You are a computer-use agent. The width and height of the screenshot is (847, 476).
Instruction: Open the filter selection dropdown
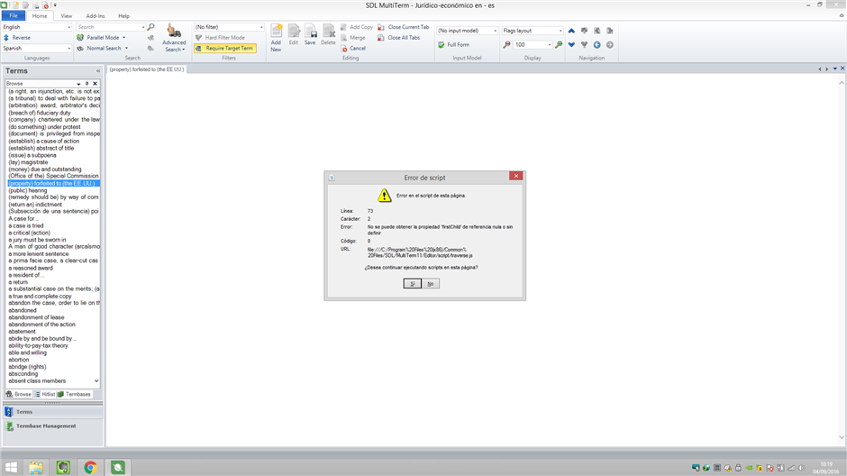[x=261, y=27]
